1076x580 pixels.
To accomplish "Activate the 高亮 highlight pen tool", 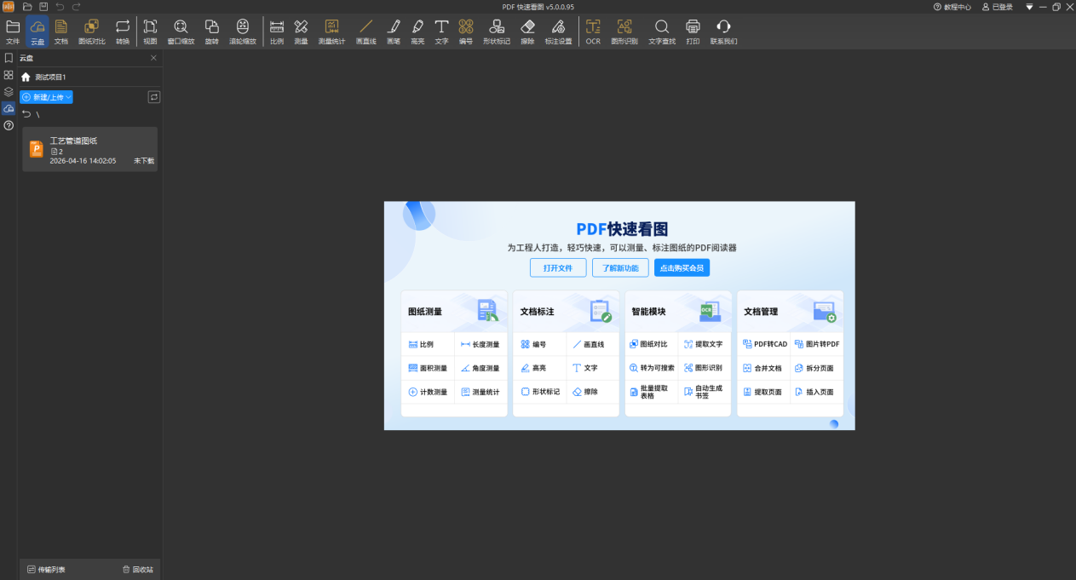I will [417, 32].
